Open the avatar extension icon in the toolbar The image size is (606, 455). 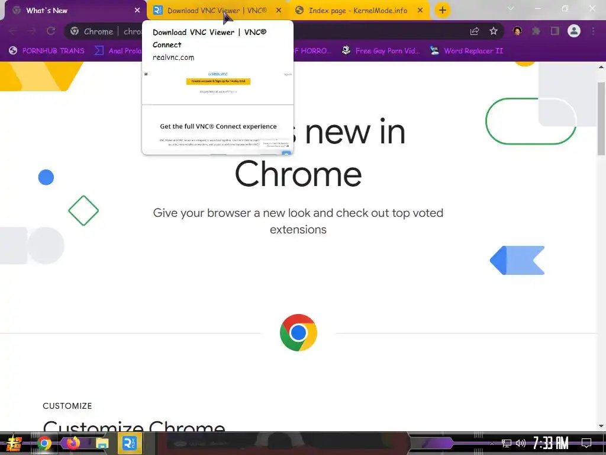(517, 31)
